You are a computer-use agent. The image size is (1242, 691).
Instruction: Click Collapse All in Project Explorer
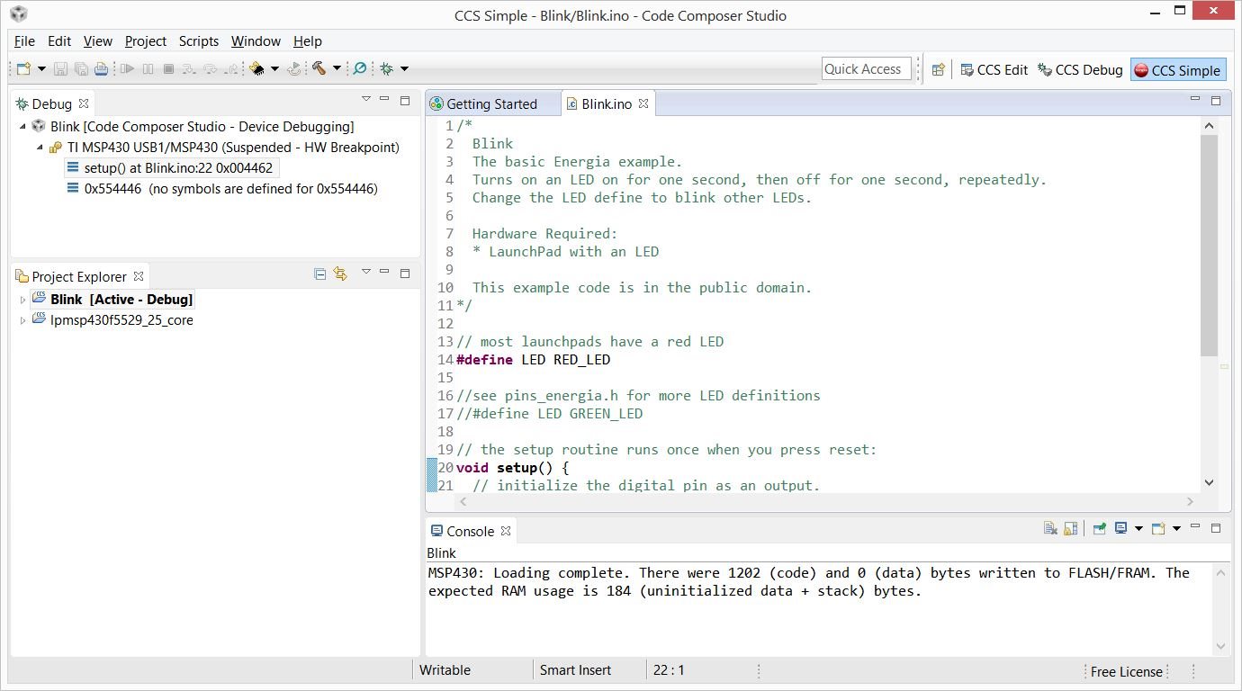[319, 274]
